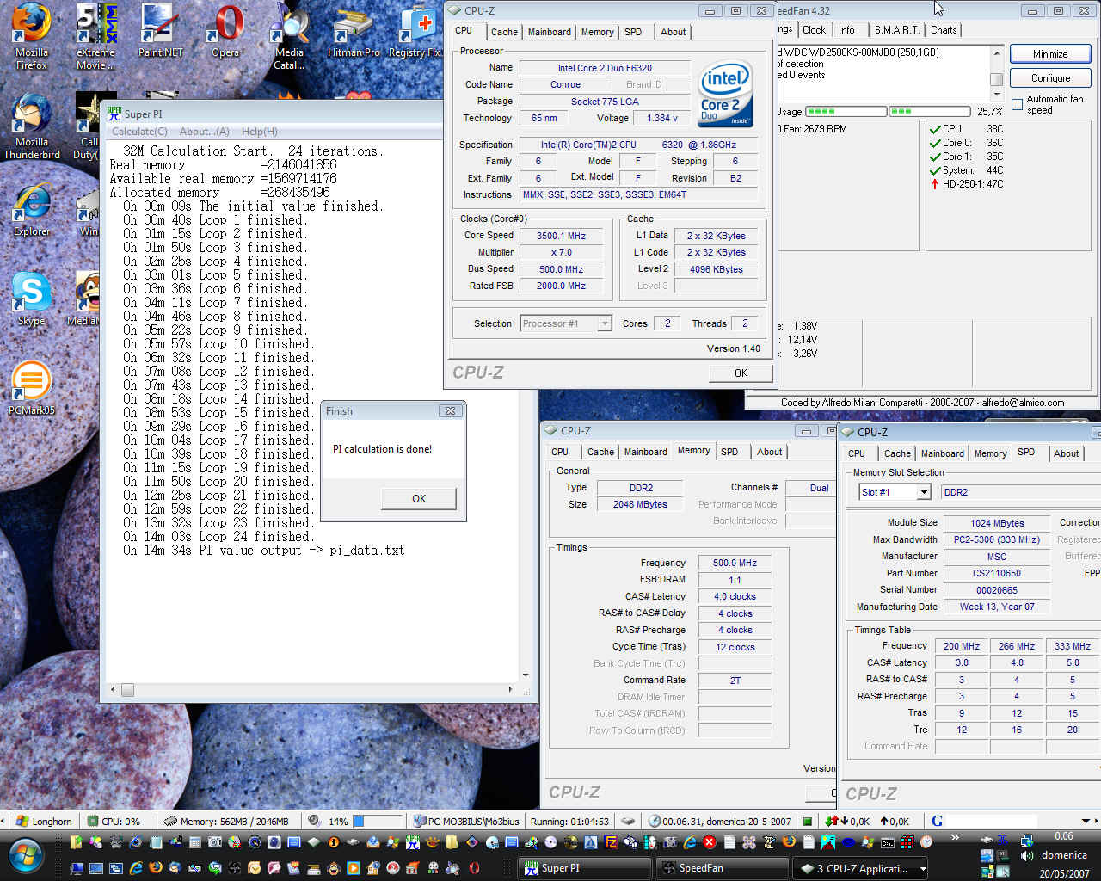Image resolution: width=1101 pixels, height=881 pixels.
Task: Enable Automatic fan speed checkbox
Action: tap(1018, 104)
